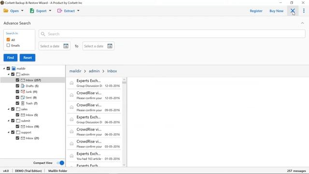Click envelope icon of 03-05-2016 CrowdRise email
309x174 pixels.
[x=71, y=144]
